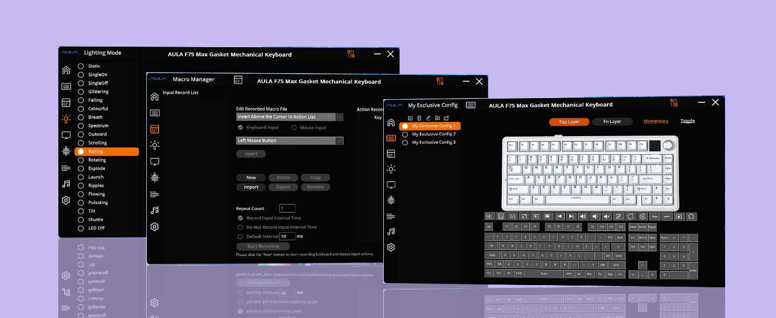This screenshot has height=318, width=776.
Task: Switch to the Fn Layer tab
Action: coord(612,121)
